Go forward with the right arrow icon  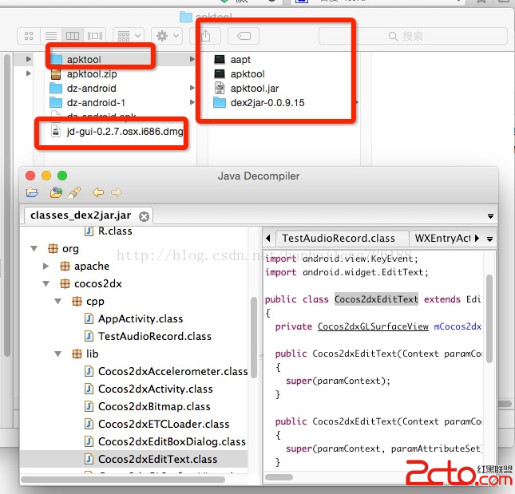117,192
